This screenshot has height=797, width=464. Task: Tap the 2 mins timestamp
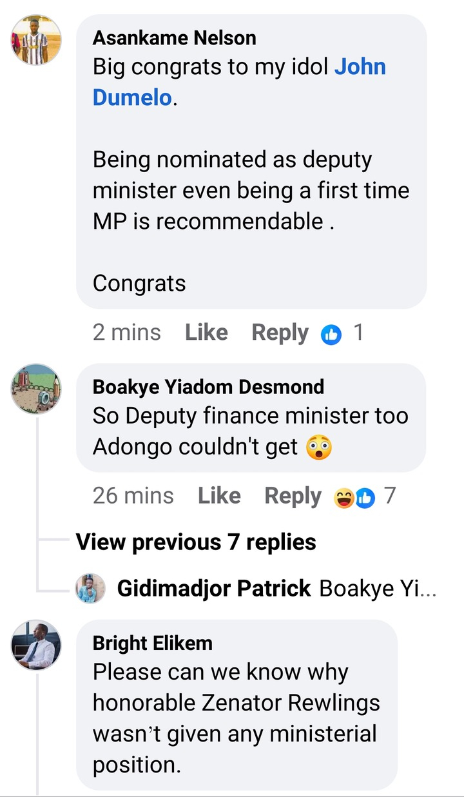pyautogui.click(x=126, y=333)
